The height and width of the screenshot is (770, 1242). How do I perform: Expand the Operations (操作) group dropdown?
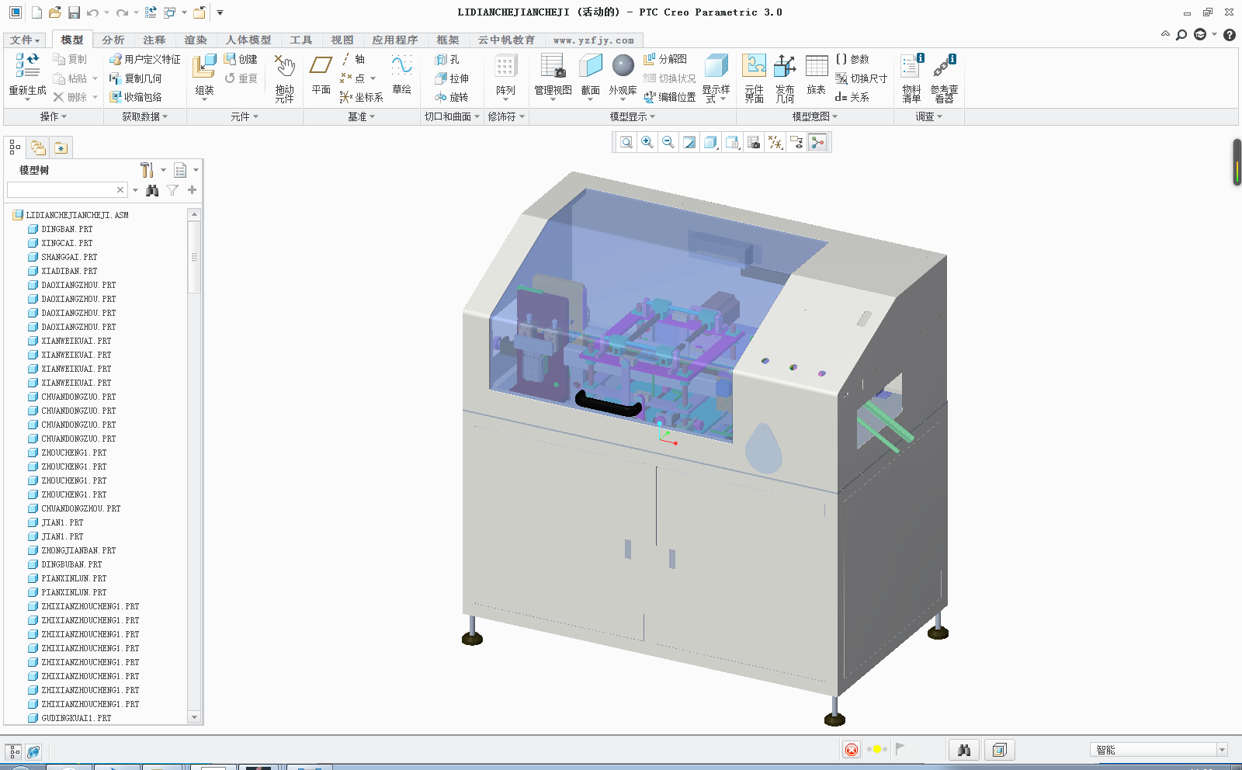tap(54, 116)
